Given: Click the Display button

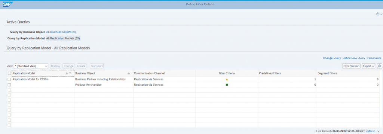Looking at the screenshot, I should 56,66.
